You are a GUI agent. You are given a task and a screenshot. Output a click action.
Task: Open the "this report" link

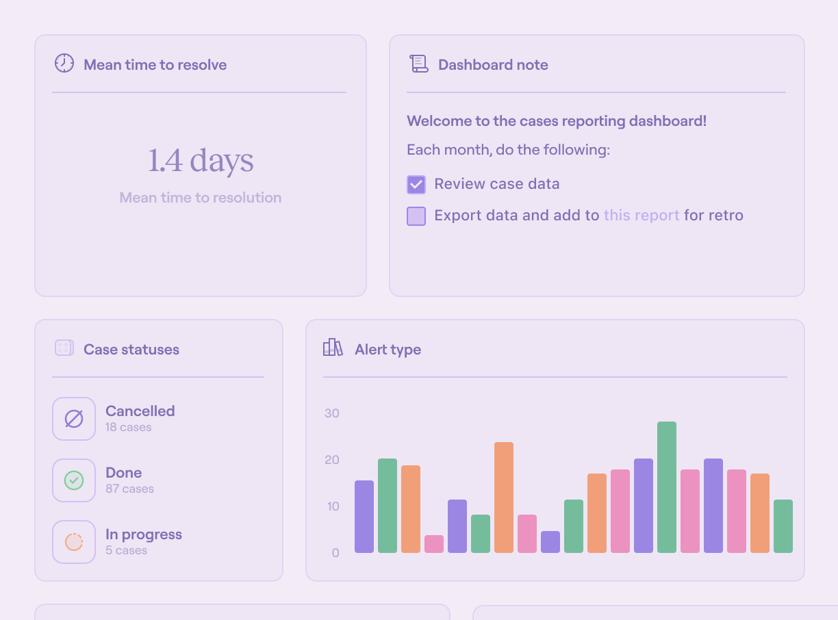pos(641,216)
